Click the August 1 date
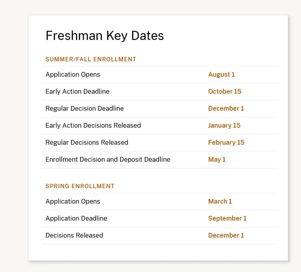Viewport: 301px width, 272px height. point(222,75)
